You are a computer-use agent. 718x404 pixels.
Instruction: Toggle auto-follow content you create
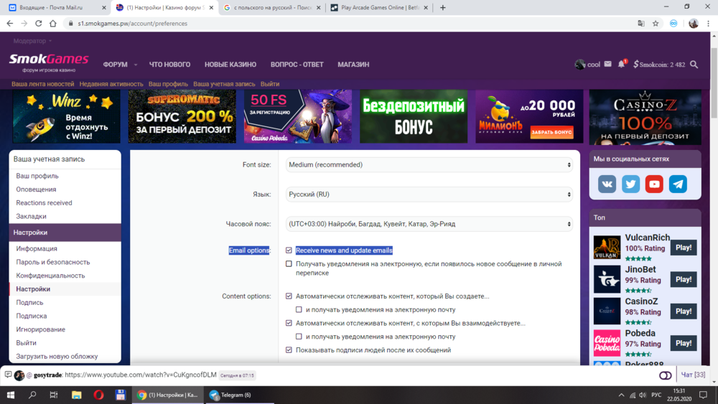coord(289,296)
